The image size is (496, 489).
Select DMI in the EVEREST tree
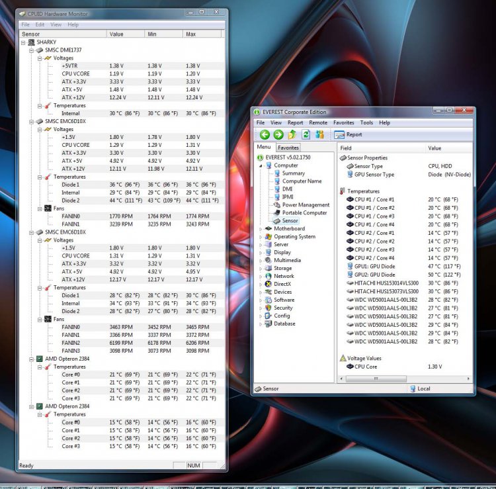click(287, 189)
